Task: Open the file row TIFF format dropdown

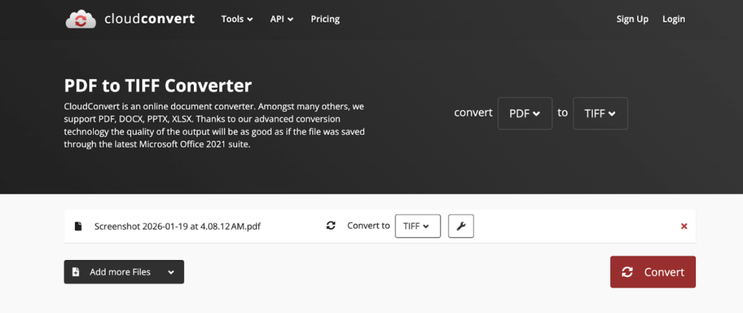Action: [x=417, y=226]
